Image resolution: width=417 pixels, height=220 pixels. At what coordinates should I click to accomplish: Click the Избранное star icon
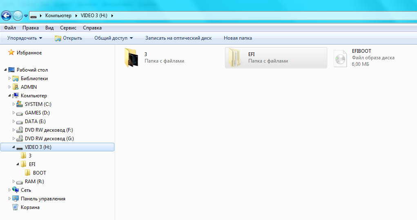11,52
